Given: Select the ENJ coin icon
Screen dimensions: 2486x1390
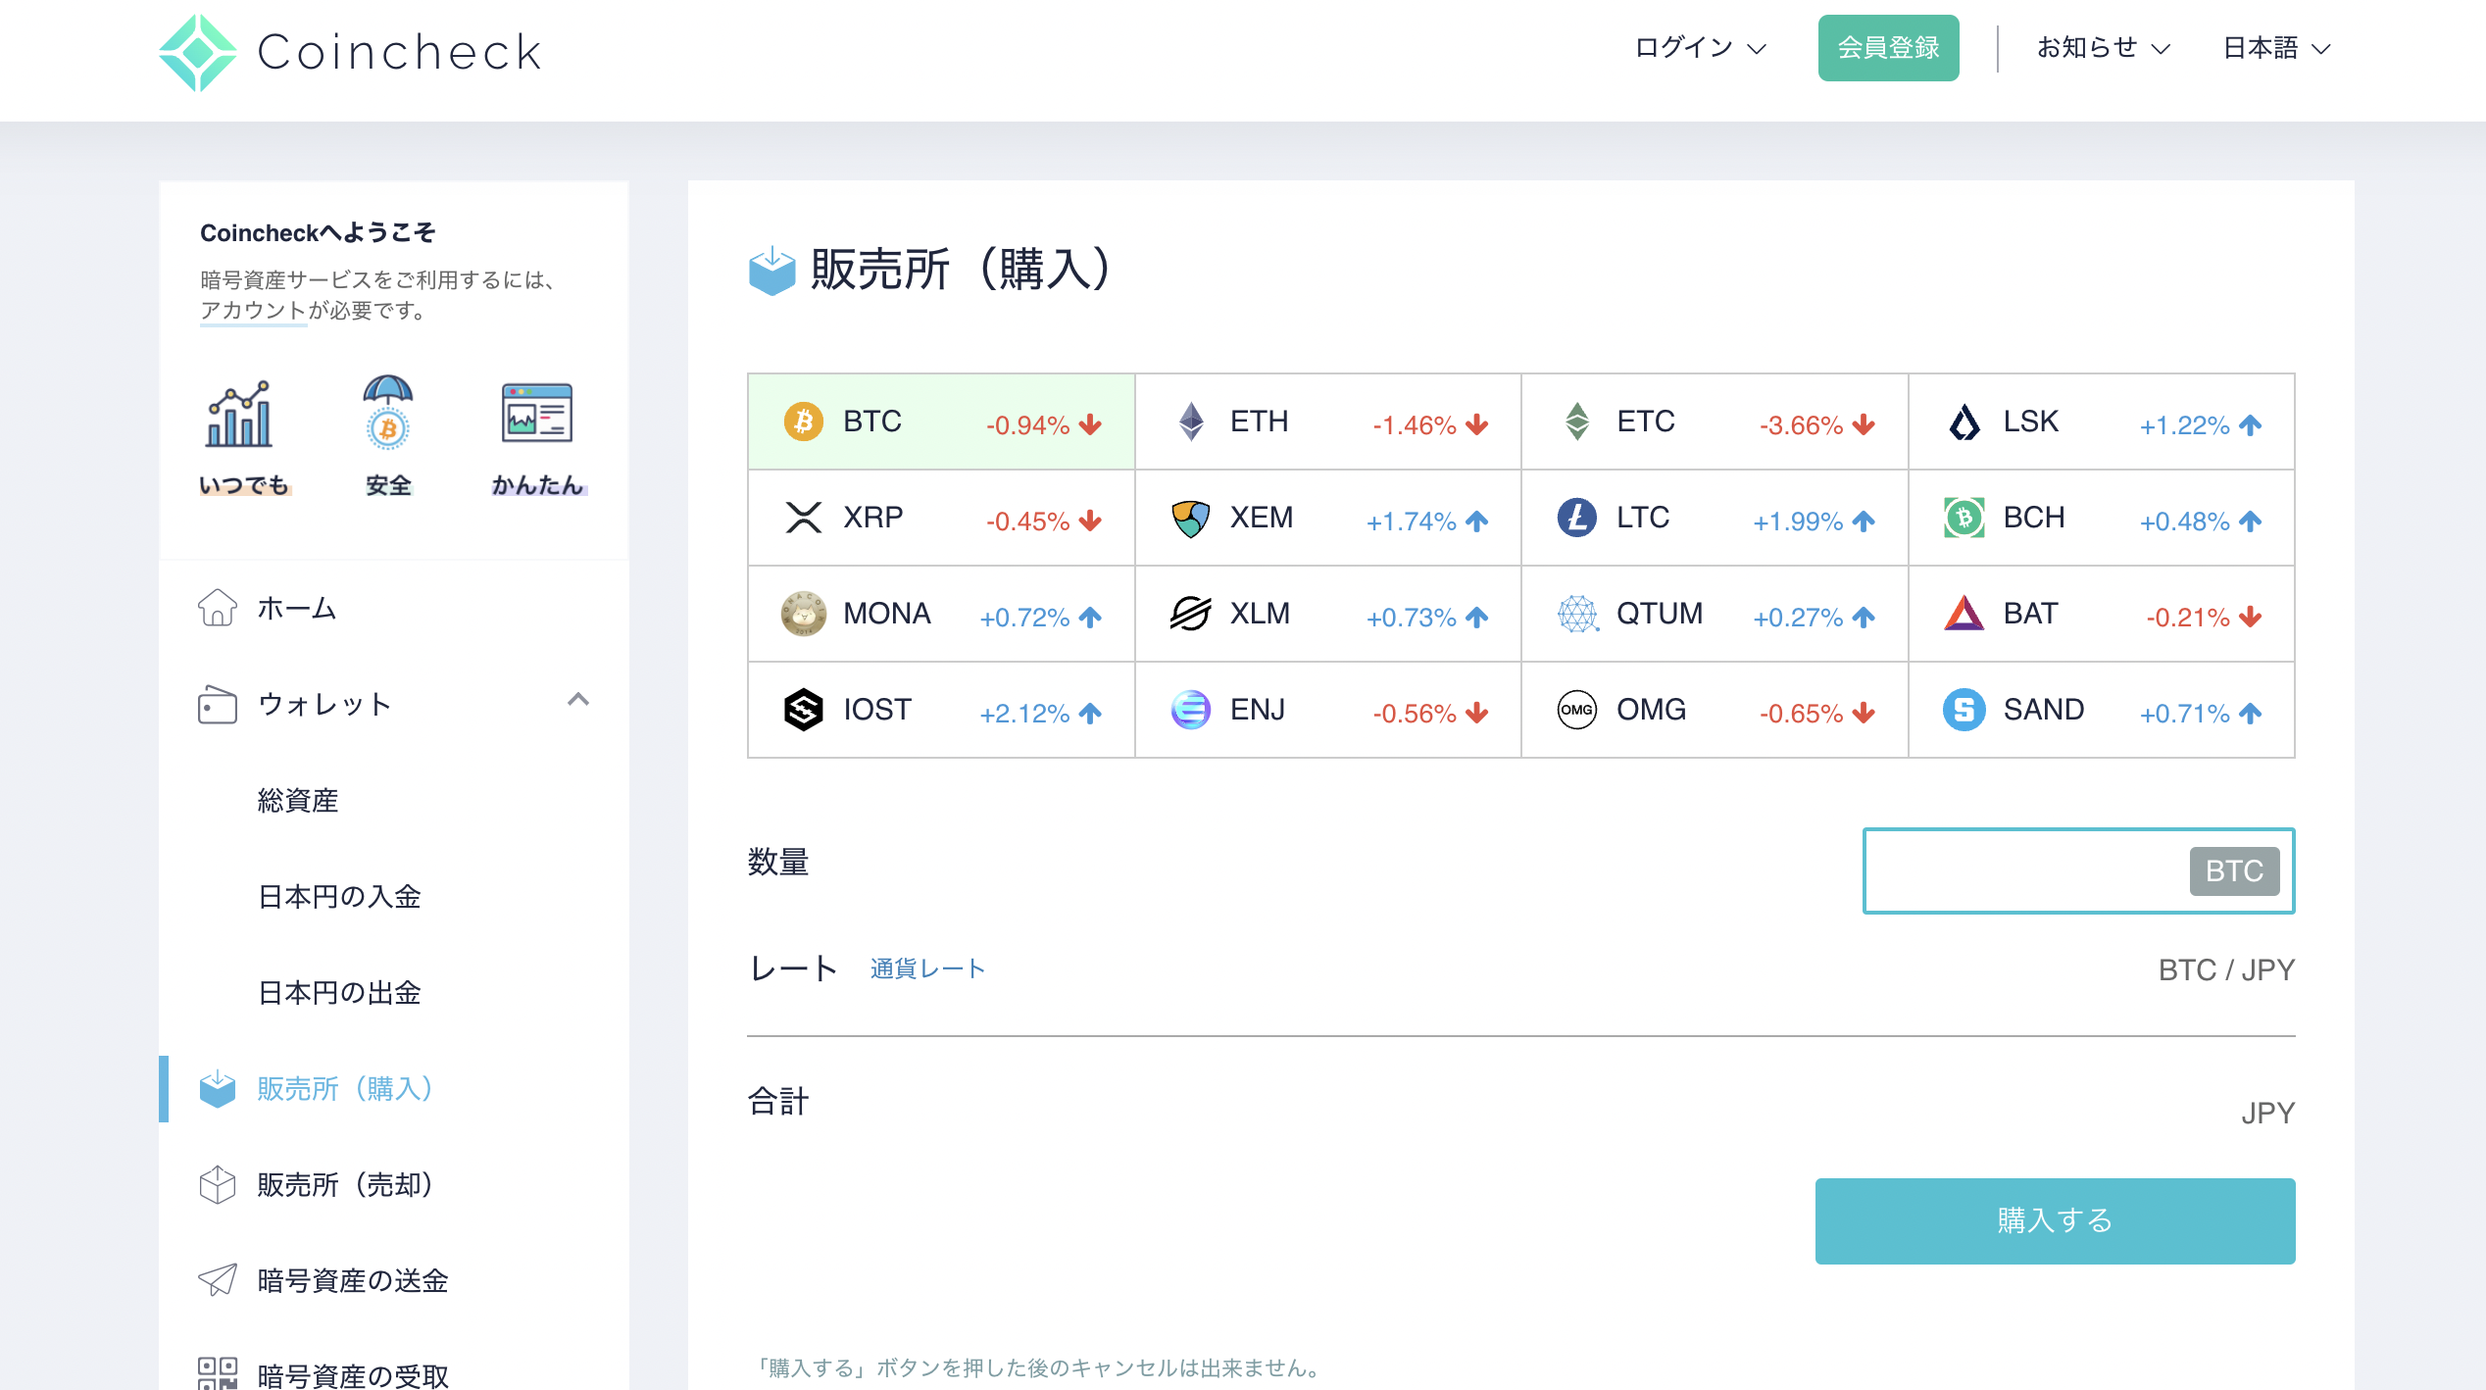Looking at the screenshot, I should (x=1190, y=710).
